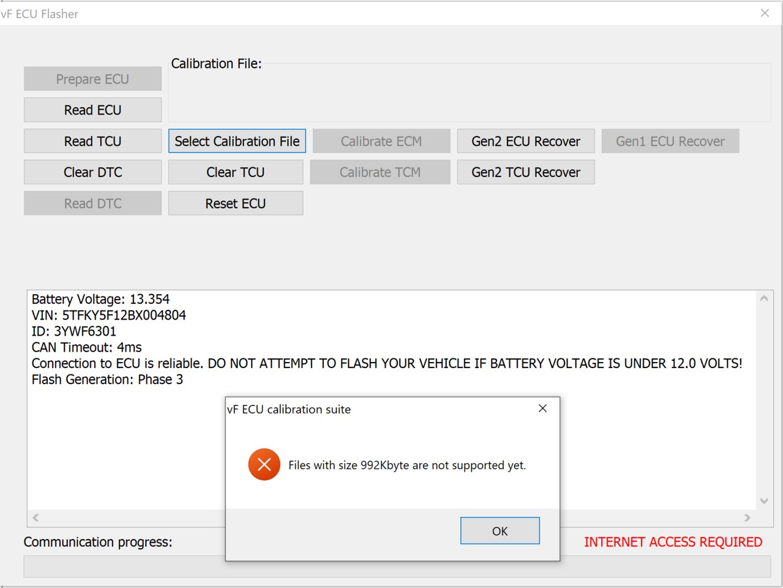Click the VIN: 5TFKY5F12BX004804 line
Viewport: 783px width, 588px height.
point(109,315)
